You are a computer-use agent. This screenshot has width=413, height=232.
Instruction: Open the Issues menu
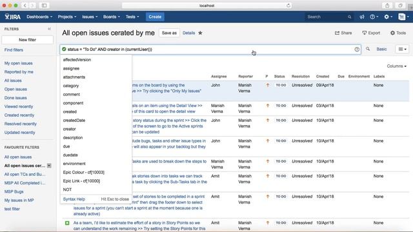(90, 17)
